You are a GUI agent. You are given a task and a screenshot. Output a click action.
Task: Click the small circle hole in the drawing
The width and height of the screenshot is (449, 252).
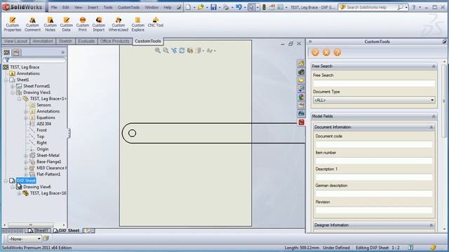coord(132,133)
